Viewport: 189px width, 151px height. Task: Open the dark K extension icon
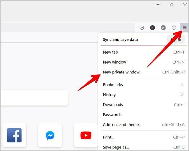tap(153, 28)
